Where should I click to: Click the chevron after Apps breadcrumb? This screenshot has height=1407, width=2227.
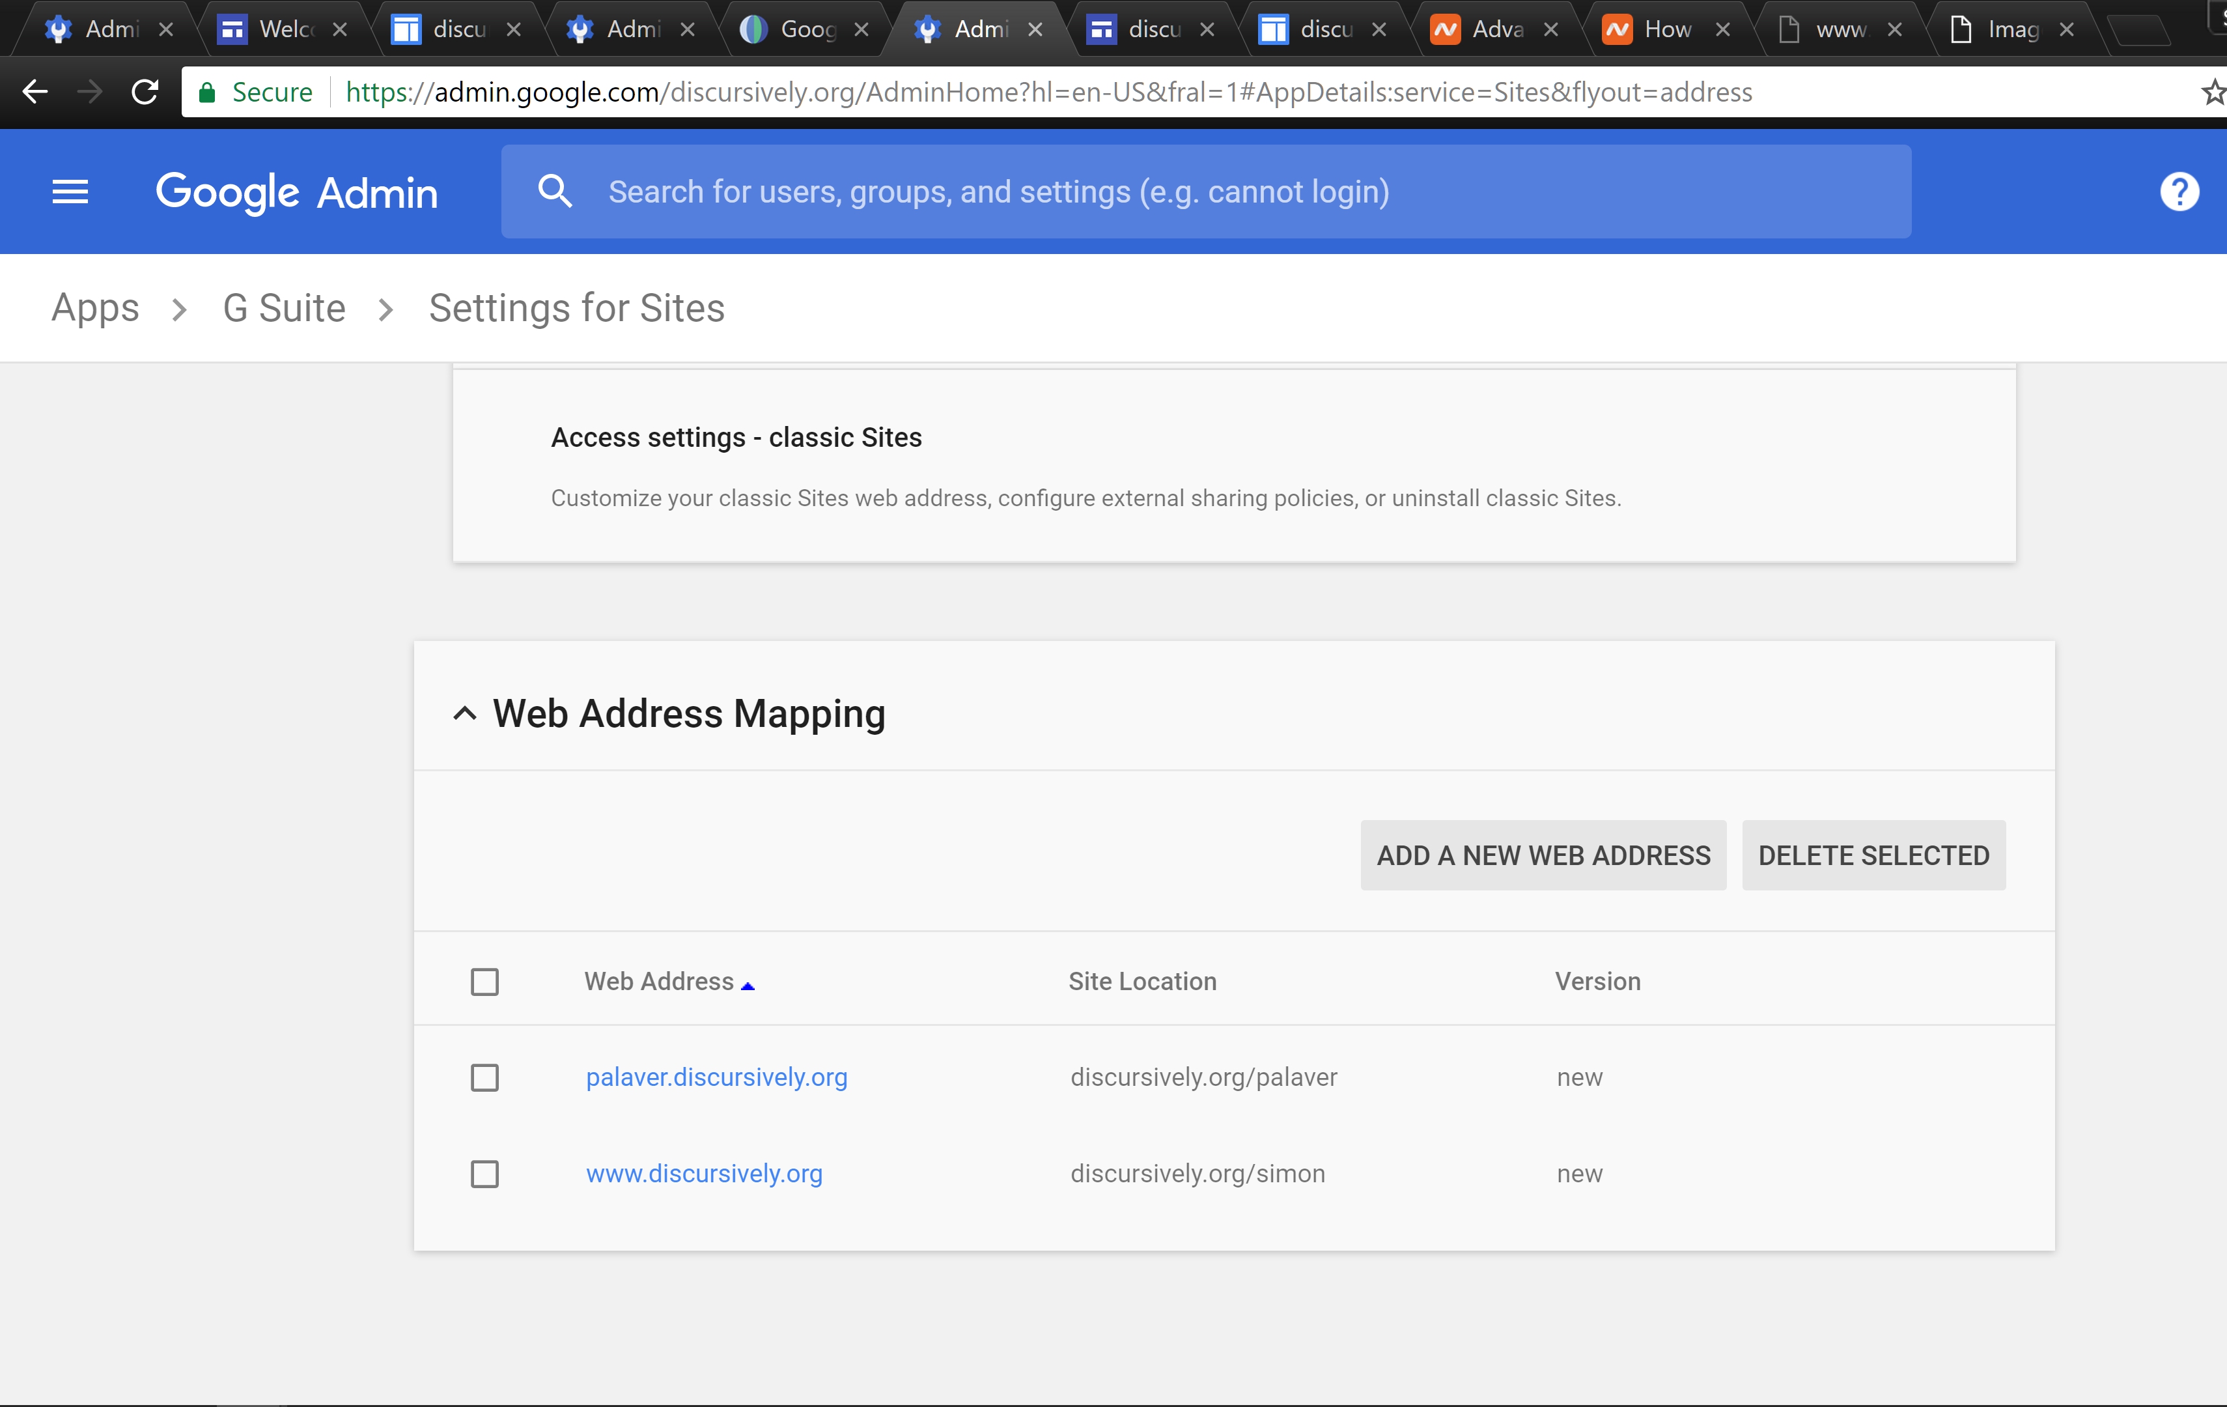pos(180,310)
